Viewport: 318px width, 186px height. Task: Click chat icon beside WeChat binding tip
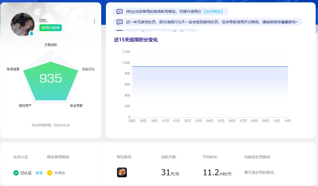tap(120, 12)
